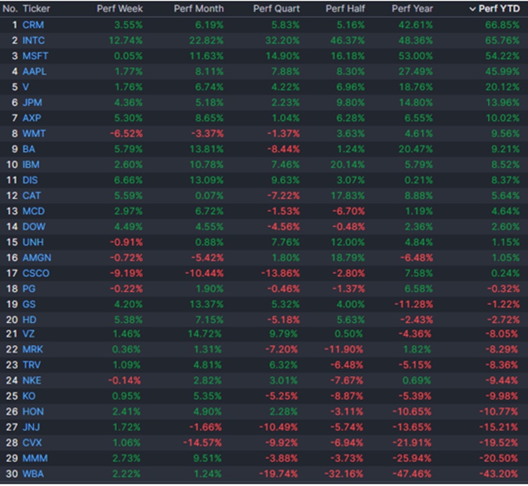Select the MSFT ticker
The height and width of the screenshot is (486, 528).
[35, 56]
